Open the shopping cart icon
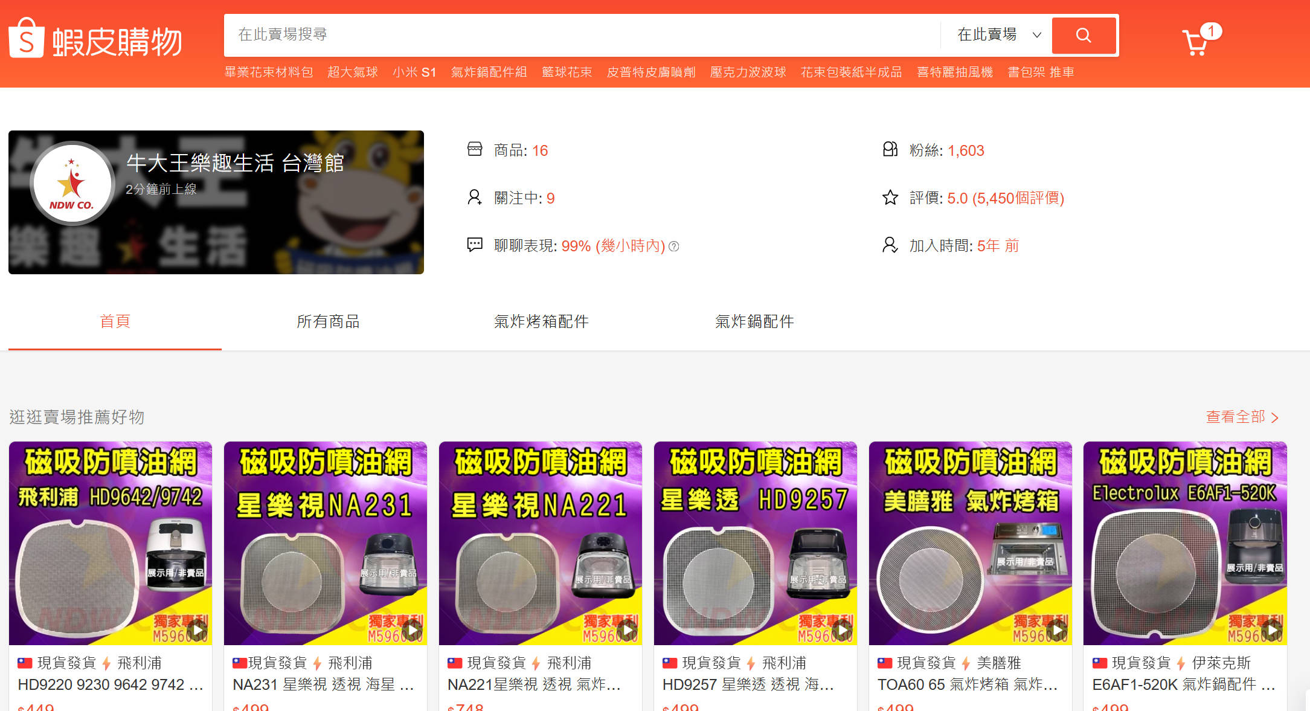The width and height of the screenshot is (1310, 711). (x=1195, y=42)
